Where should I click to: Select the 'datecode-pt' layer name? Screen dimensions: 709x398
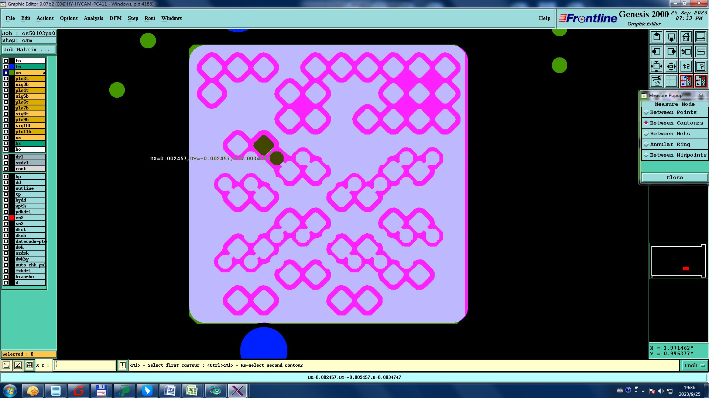[x=30, y=241]
